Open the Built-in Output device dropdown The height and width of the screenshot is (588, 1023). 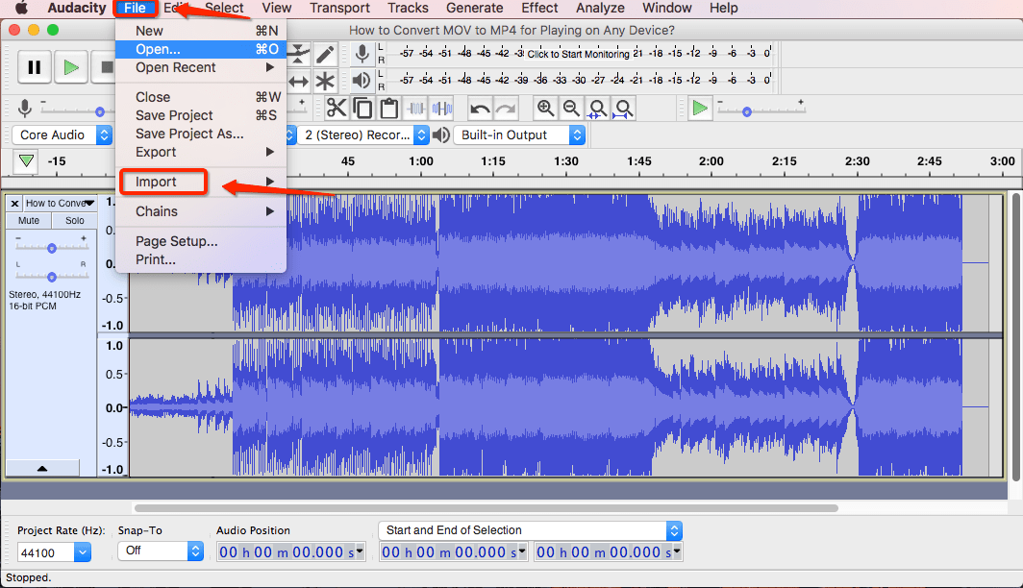click(x=519, y=135)
